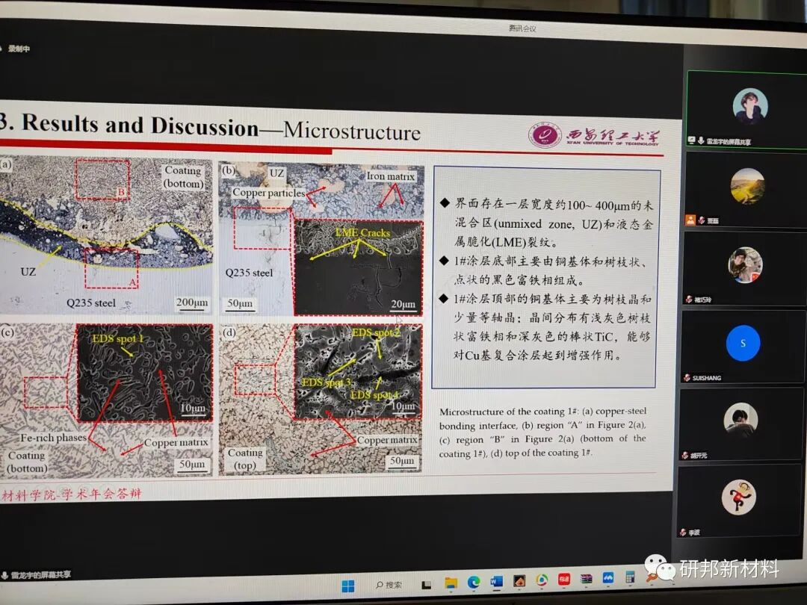Click the 'Copper particles' label in panel (b)

point(268,193)
